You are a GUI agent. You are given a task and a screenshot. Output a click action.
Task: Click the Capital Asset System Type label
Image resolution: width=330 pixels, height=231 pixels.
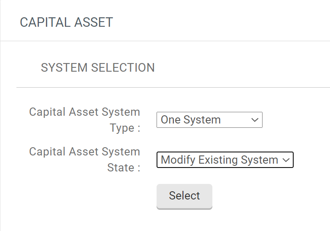[85, 120]
